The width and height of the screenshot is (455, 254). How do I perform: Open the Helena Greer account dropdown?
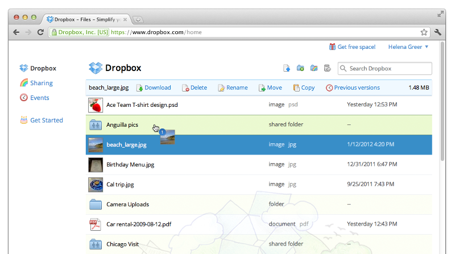pyautogui.click(x=408, y=47)
